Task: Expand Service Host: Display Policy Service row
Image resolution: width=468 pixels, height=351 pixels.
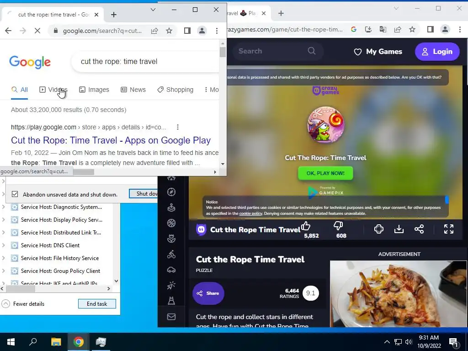Action: coord(3,220)
